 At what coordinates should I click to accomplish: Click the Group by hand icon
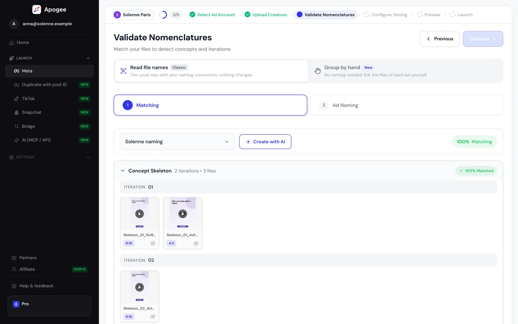(x=318, y=71)
